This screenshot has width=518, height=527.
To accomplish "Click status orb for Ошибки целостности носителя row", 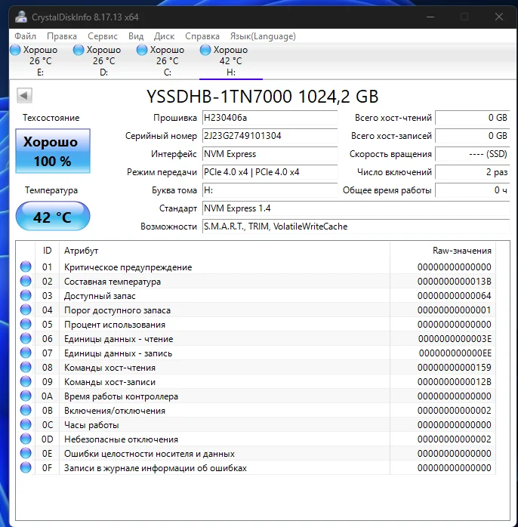I will point(26,454).
